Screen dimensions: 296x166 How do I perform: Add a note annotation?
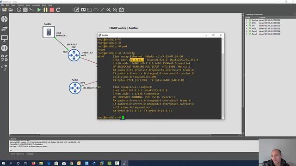pyautogui.click(x=77, y=10)
